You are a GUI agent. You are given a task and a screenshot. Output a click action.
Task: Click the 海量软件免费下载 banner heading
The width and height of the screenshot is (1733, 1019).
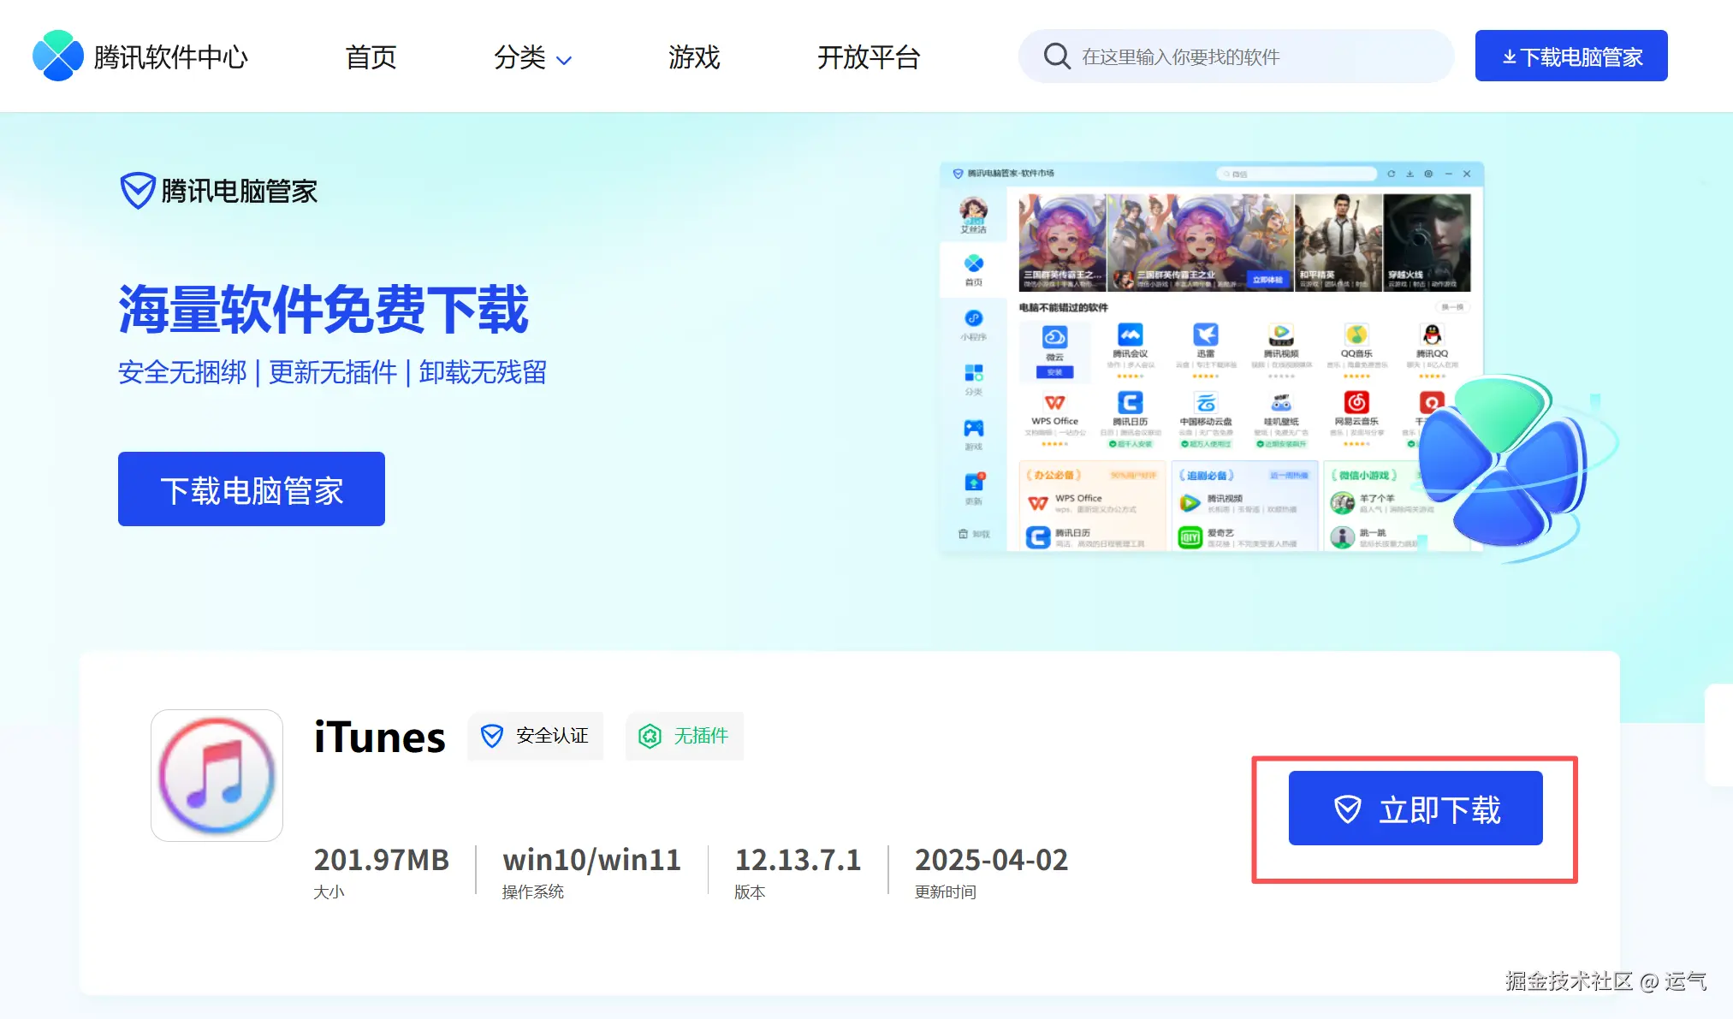click(323, 309)
